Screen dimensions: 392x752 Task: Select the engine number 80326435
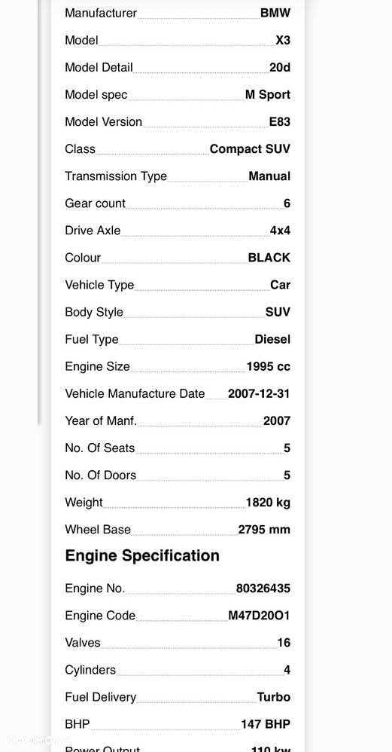click(x=263, y=588)
